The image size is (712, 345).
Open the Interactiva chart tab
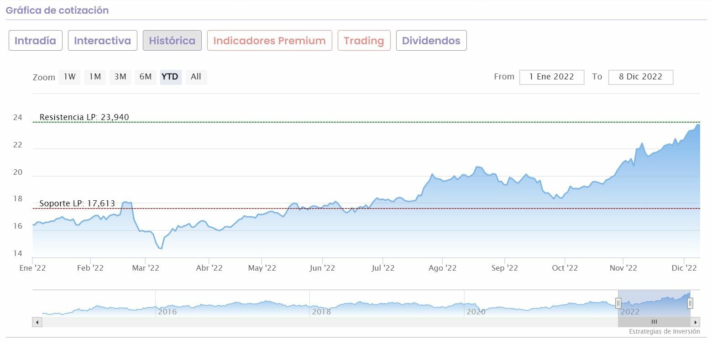102,41
